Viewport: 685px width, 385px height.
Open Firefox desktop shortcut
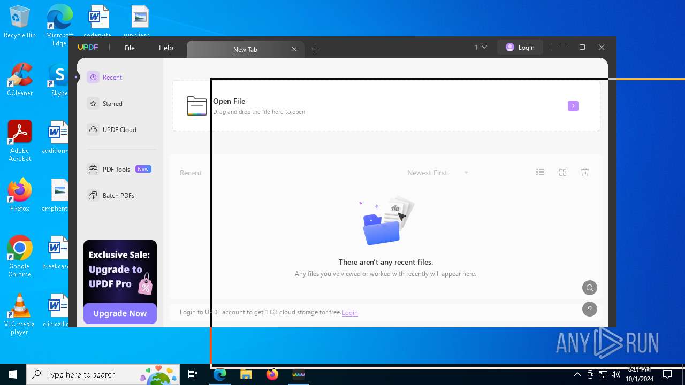pos(20,195)
